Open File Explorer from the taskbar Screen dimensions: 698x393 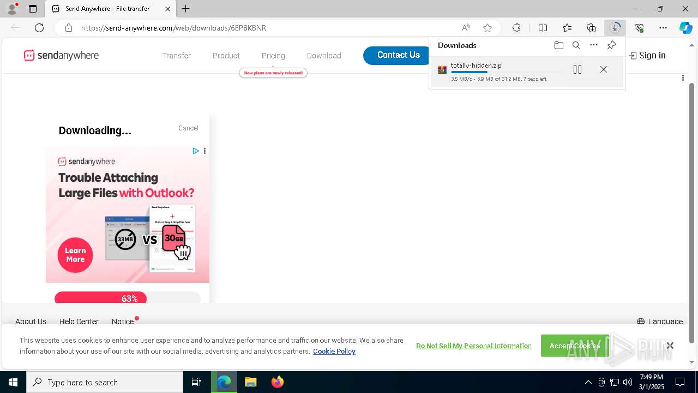click(x=250, y=382)
